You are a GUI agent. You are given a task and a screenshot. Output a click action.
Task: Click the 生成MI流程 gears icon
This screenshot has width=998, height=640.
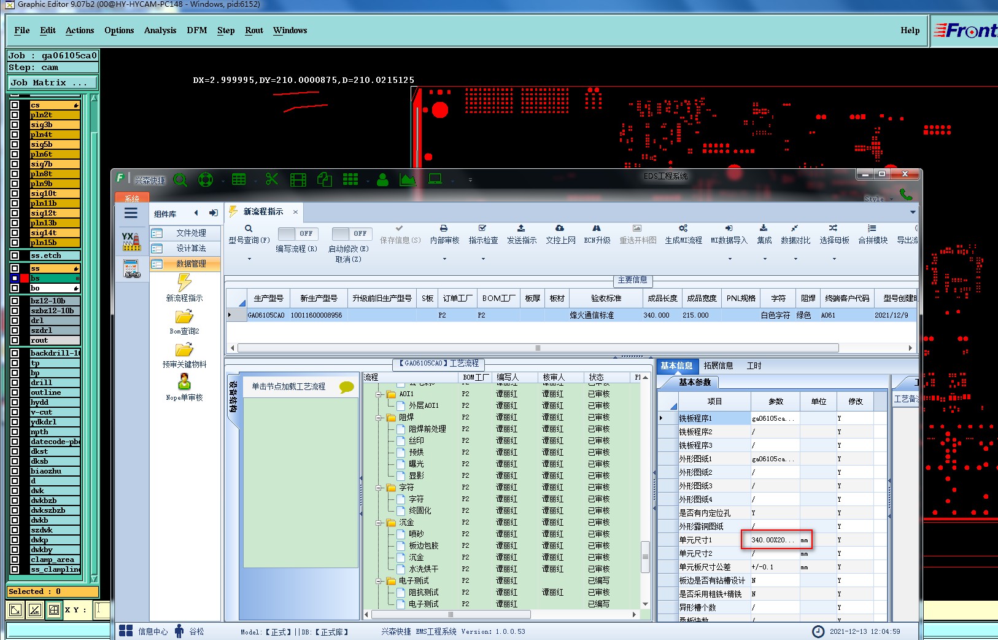(x=683, y=228)
